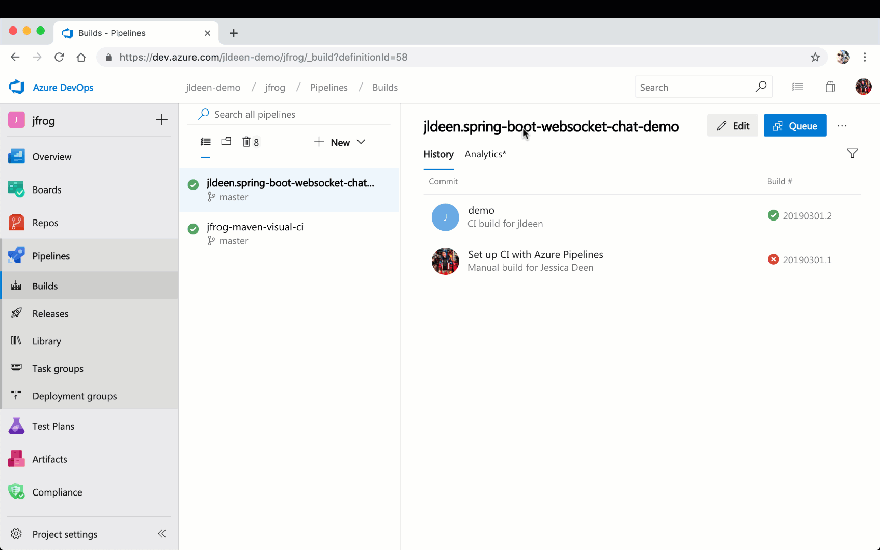Click the search magnifier icon in header
Screen dimensions: 880x550
coord(761,87)
